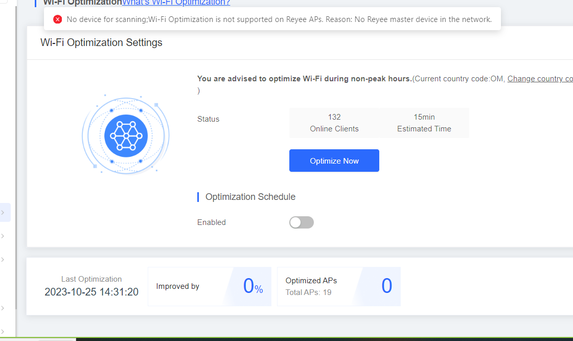Follow the Change country code link

click(540, 79)
